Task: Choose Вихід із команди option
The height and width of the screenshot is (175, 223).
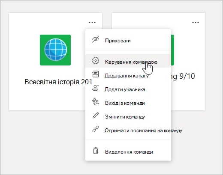Action: click(x=128, y=102)
